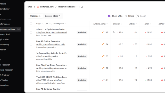Click flame icon in Copywriting Skills row
The width and height of the screenshot is (165, 93).
162,56
